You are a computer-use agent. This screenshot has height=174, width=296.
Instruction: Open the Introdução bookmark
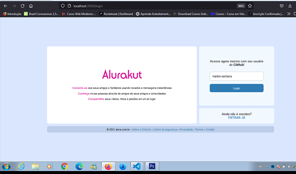12,14
